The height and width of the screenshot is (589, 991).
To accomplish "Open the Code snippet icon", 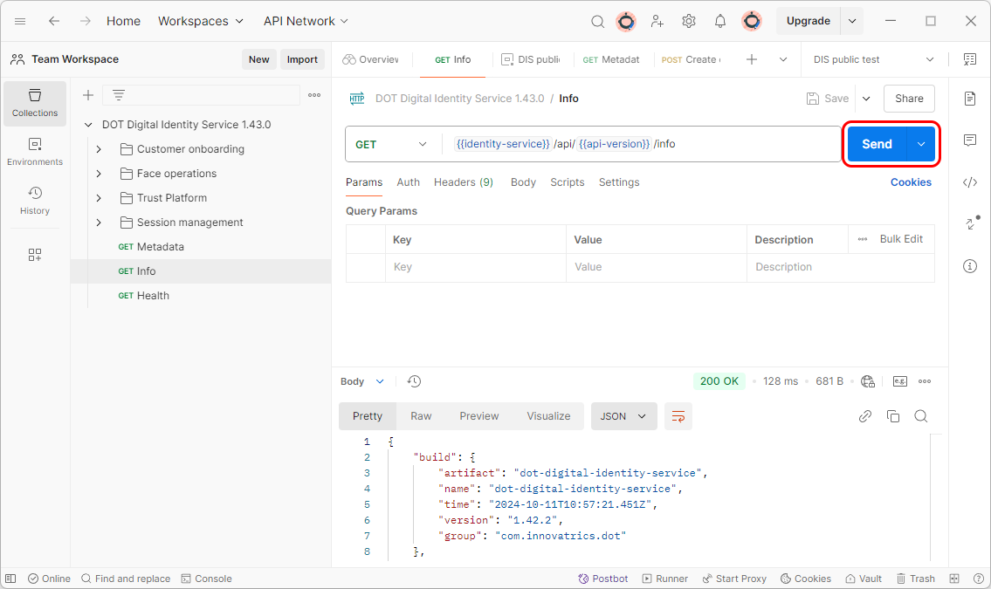I will [970, 182].
